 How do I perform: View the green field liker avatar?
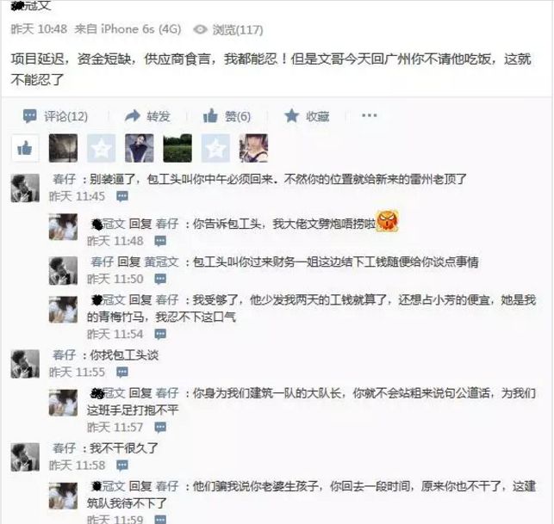(177, 148)
